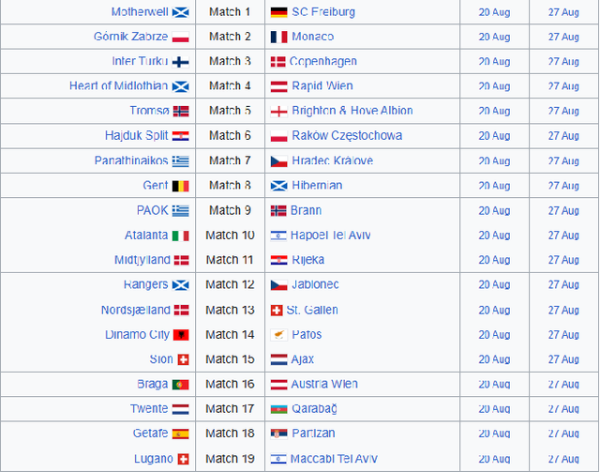Open the Twente team link
Viewport: 600px width, 472px height.
click(149, 409)
